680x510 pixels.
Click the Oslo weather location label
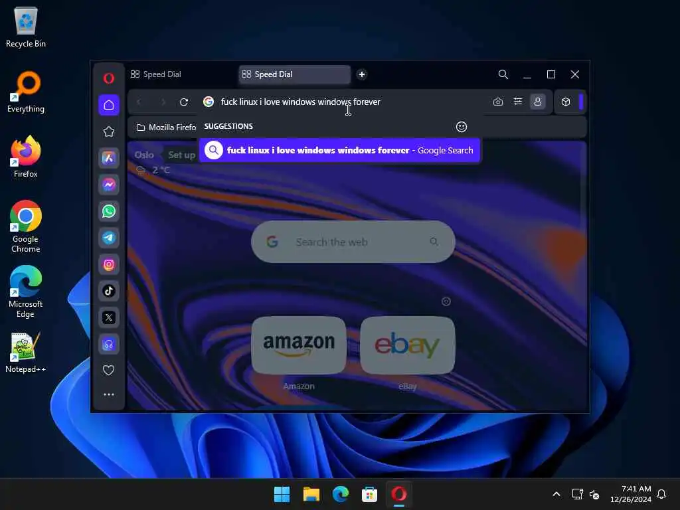144,155
